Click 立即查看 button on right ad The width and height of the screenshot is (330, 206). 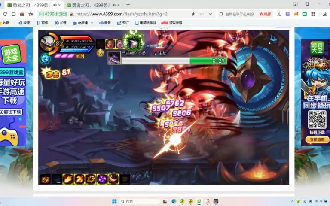click(x=317, y=139)
